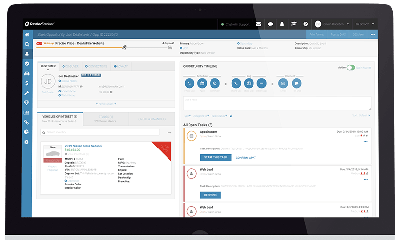The width and height of the screenshot is (400, 240).
Task: Open the mail envelope icon in top bar
Action: pos(259,24)
